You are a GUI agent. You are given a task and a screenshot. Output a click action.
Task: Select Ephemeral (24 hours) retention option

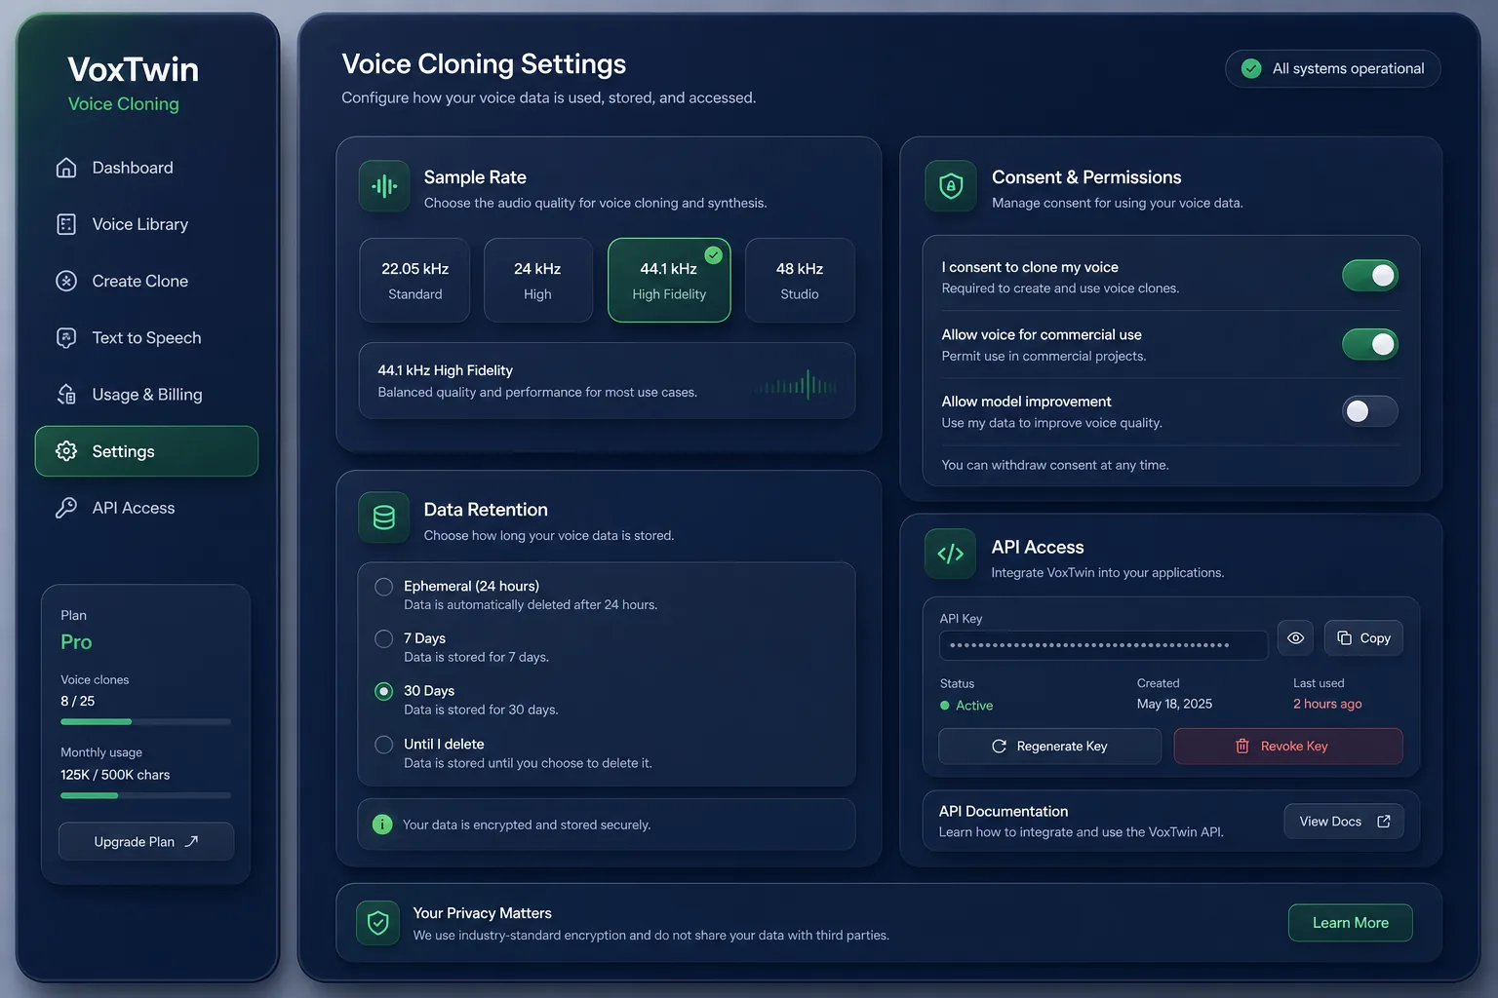click(x=384, y=587)
